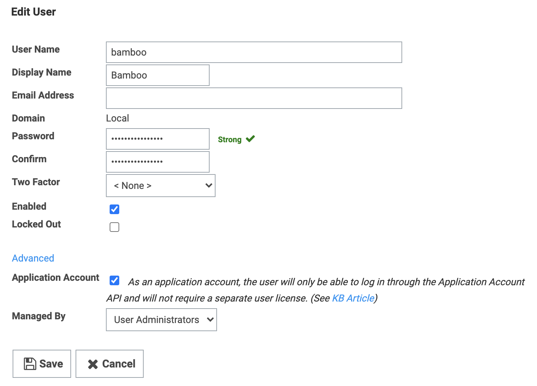Click the Cancel button
Image resolution: width=537 pixels, height=386 pixels.
(110, 364)
